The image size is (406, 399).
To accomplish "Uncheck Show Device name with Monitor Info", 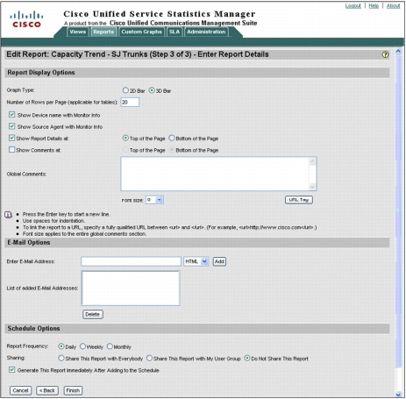I will click(x=11, y=115).
